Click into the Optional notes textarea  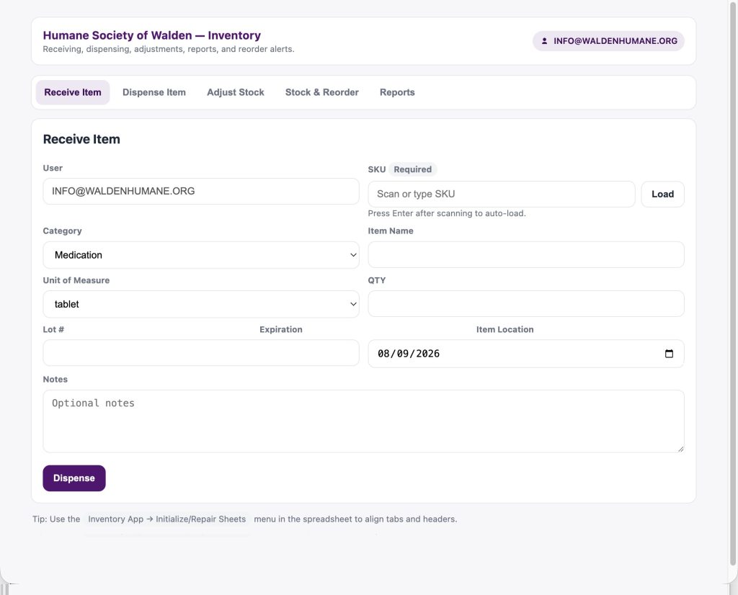[x=363, y=421]
